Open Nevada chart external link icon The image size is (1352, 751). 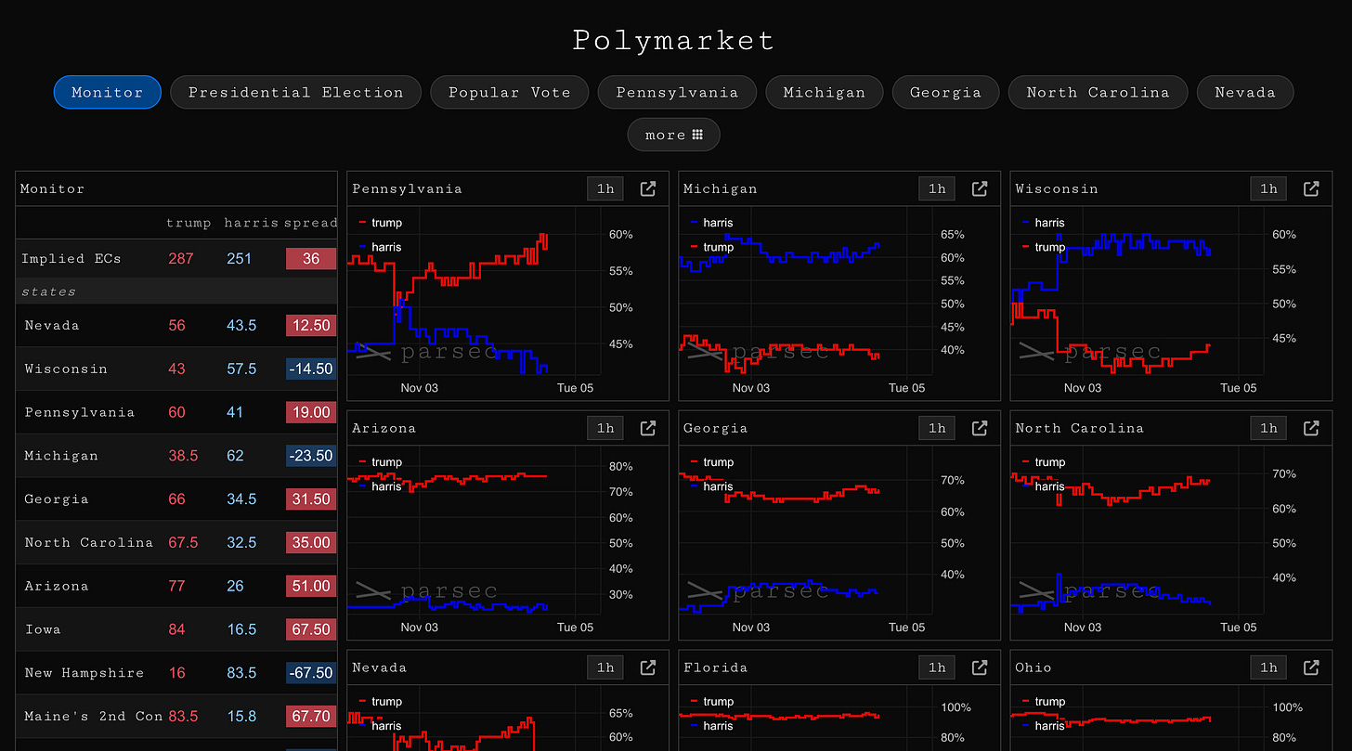click(x=648, y=667)
